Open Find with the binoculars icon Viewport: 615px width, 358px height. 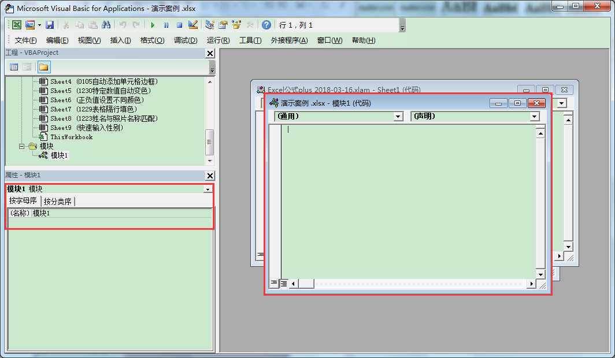pos(106,25)
